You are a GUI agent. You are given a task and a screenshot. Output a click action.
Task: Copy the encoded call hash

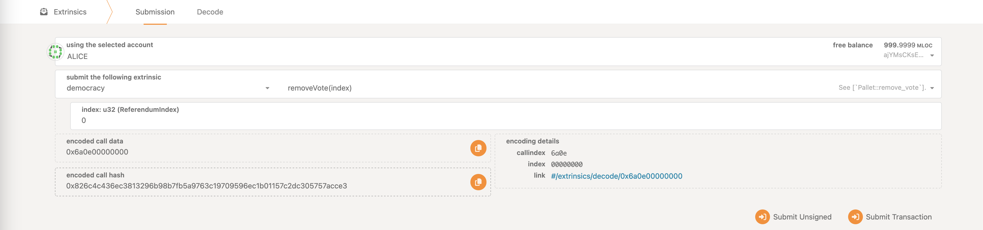coord(478,182)
